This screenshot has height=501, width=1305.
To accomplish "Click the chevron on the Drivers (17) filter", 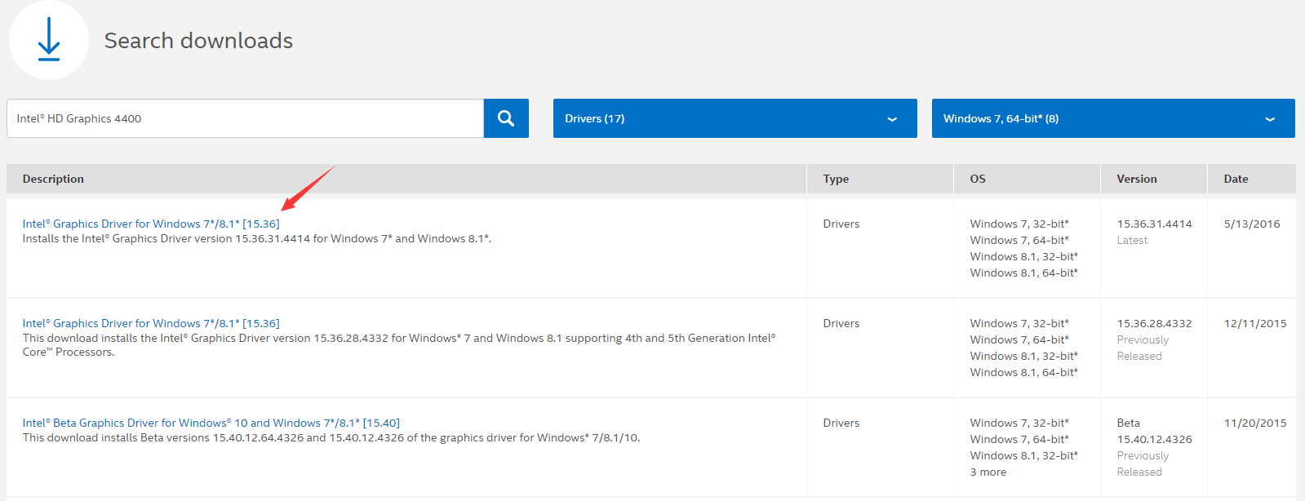I will tap(892, 119).
